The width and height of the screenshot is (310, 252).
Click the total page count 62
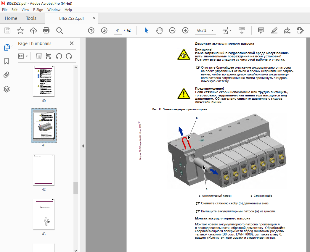pos(129,30)
